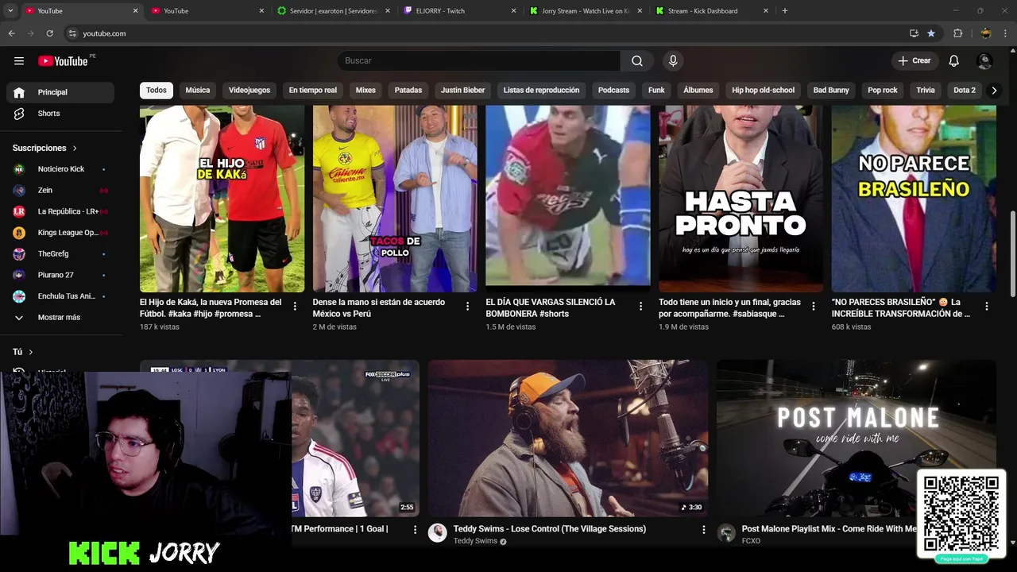This screenshot has height=572, width=1017.
Task: Select the Videojuegos filter chip
Action: coord(249,90)
